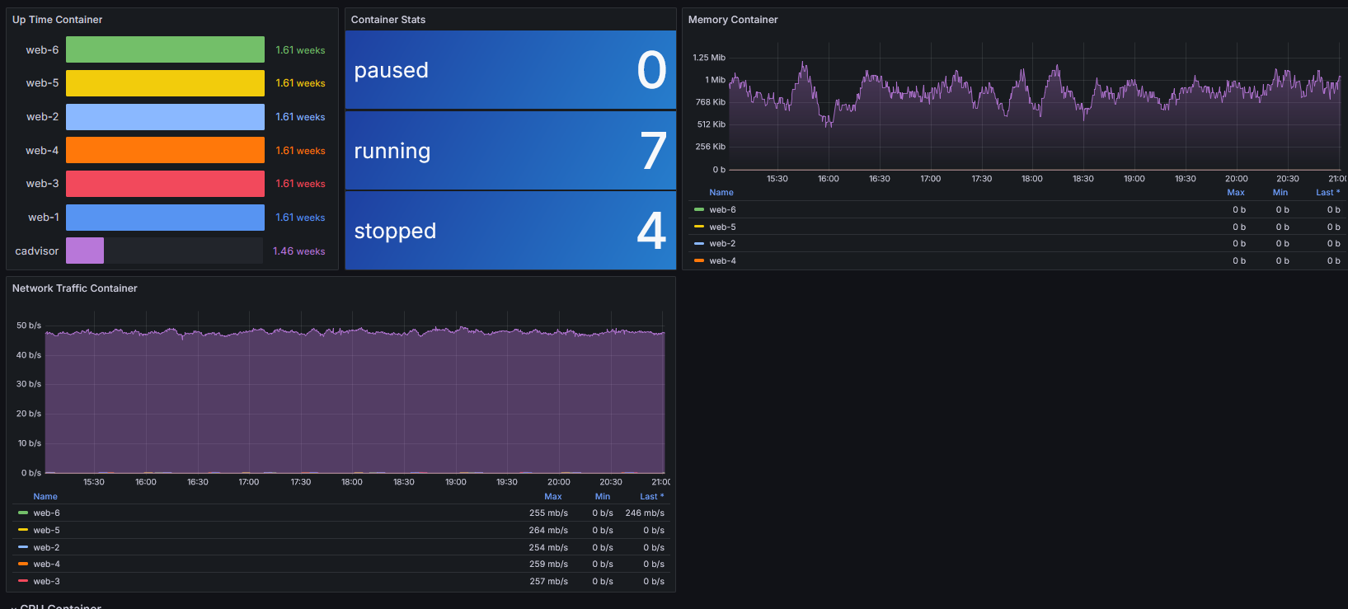Image resolution: width=1348 pixels, height=609 pixels.
Task: Toggle web-4 series in Network Traffic legend
Action: 46,564
